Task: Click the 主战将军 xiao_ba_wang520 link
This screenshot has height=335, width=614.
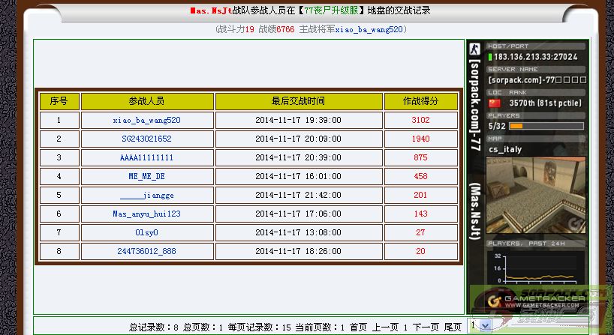Action: tap(369, 29)
